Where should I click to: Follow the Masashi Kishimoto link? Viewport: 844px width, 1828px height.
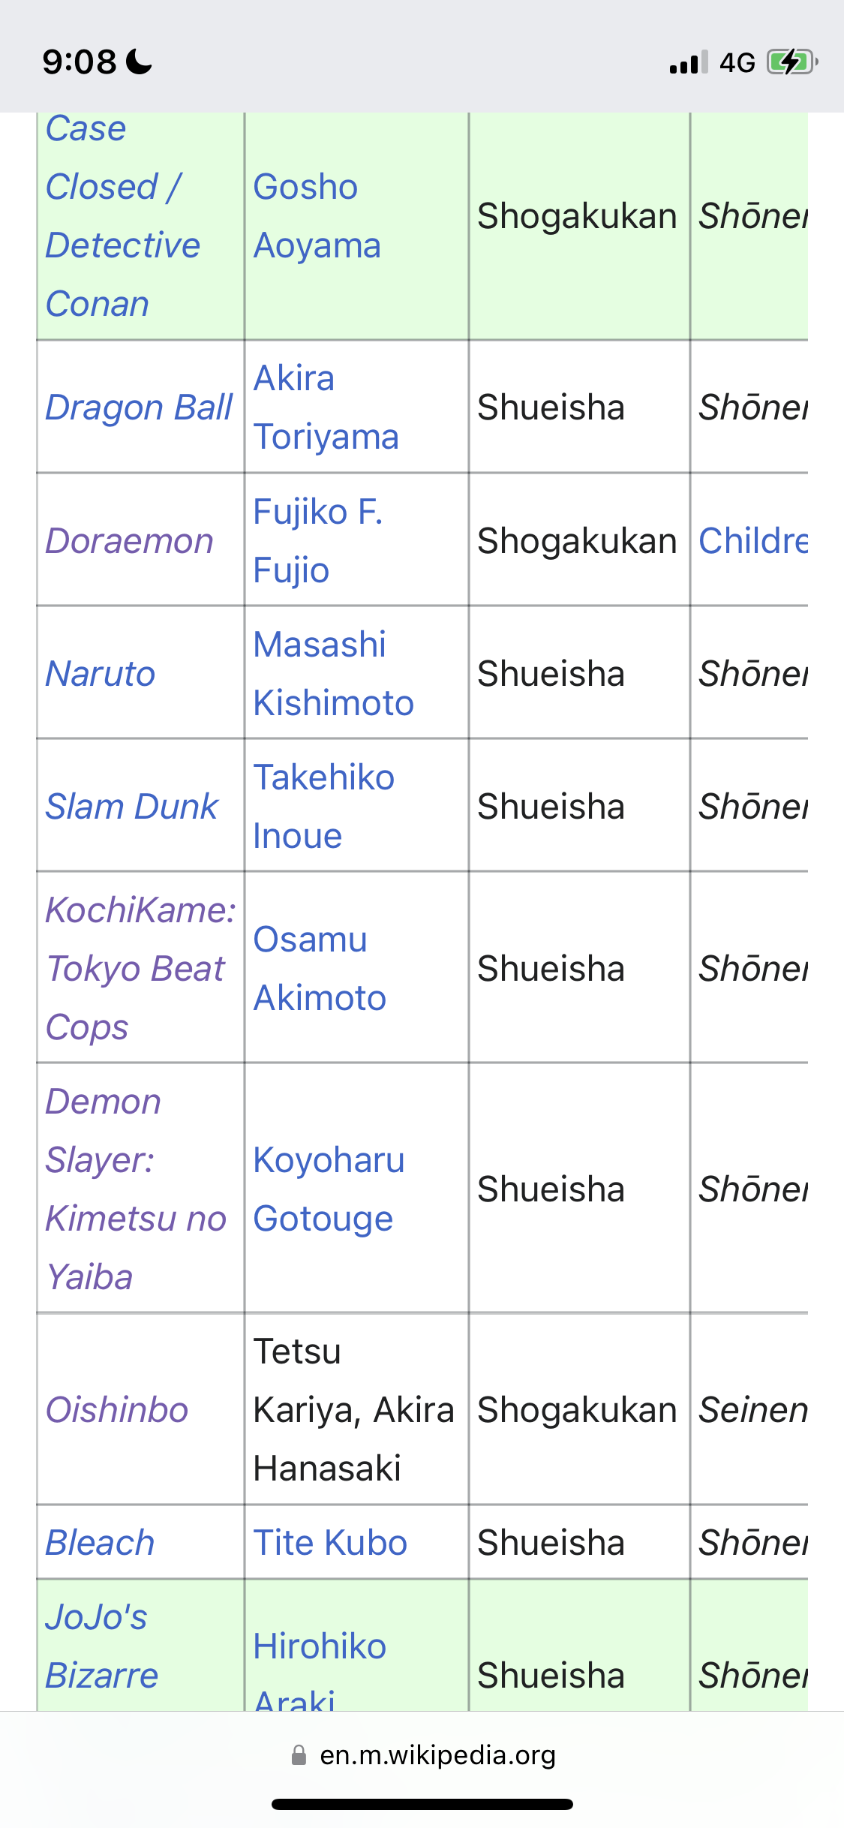333,674
